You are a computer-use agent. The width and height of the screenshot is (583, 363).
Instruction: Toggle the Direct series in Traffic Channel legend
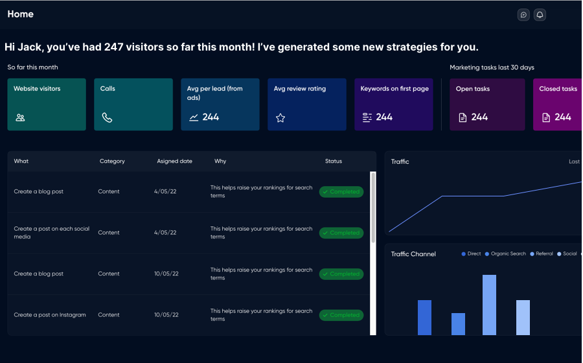(x=471, y=254)
